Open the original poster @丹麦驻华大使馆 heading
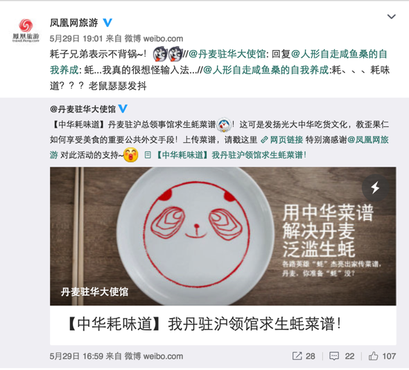 [x=82, y=109]
